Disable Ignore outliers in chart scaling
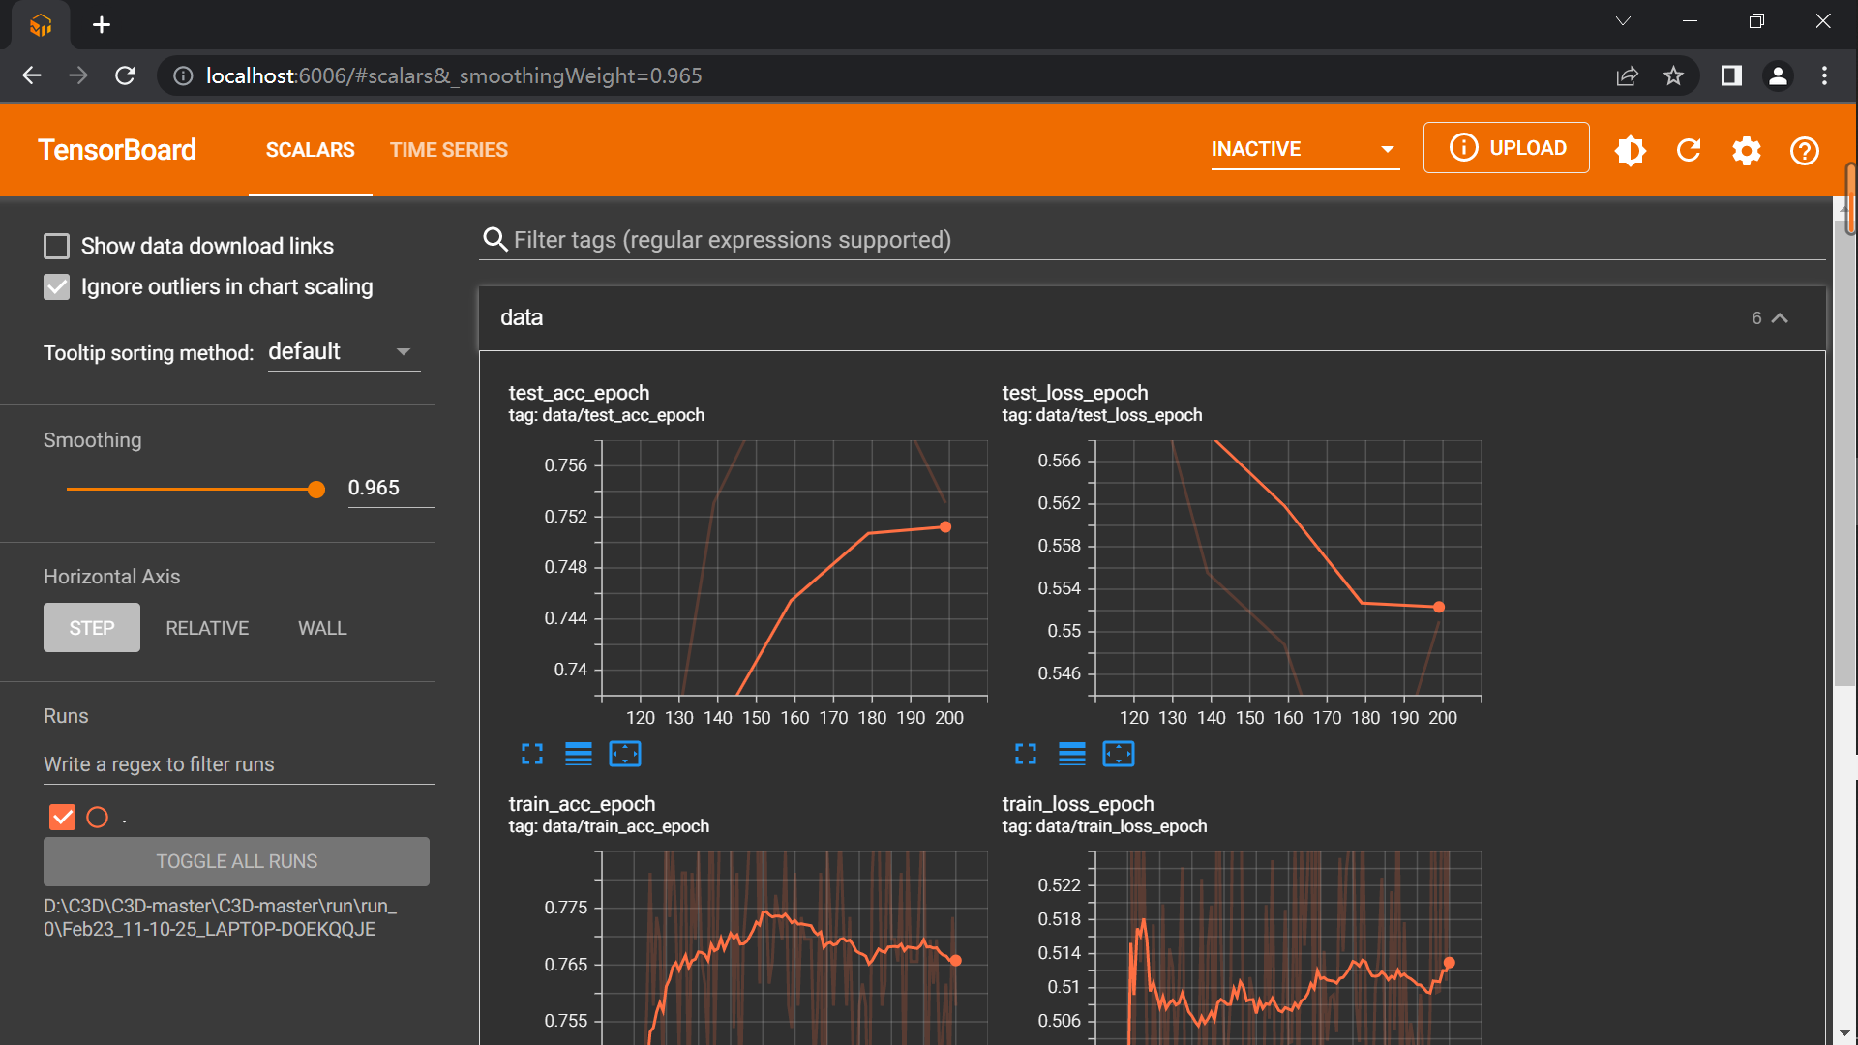 pos(56,286)
